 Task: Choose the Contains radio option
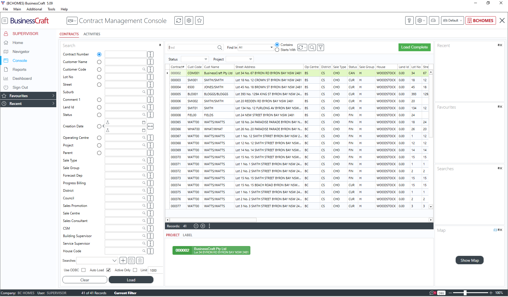pos(277,45)
